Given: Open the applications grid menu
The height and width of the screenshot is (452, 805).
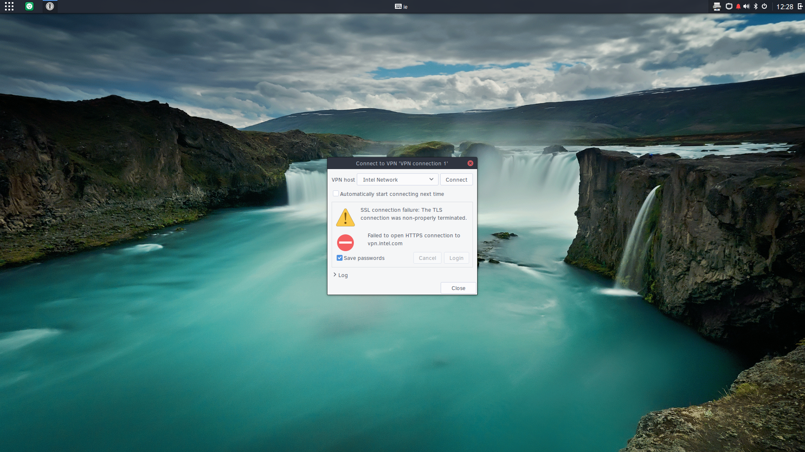Looking at the screenshot, I should [x=9, y=6].
